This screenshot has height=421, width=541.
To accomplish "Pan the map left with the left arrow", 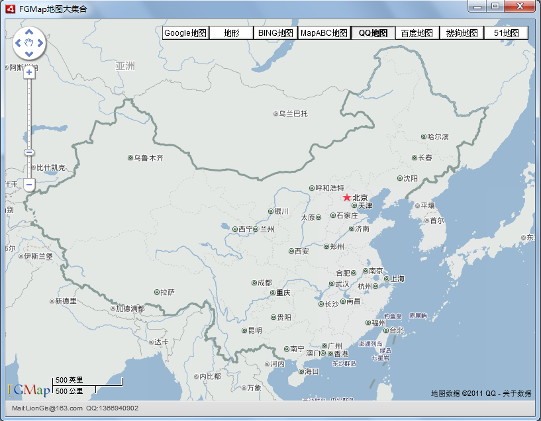I will (19, 43).
